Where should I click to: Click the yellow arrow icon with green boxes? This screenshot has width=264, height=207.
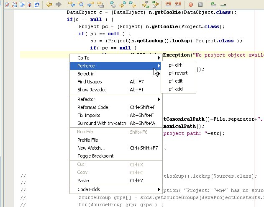[146, 5]
